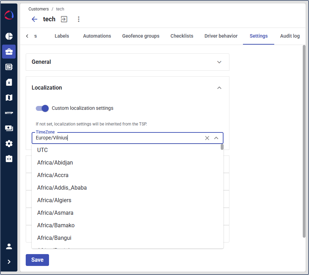Open the Geofence groups tab
This screenshot has height=275, width=309.
click(x=141, y=36)
